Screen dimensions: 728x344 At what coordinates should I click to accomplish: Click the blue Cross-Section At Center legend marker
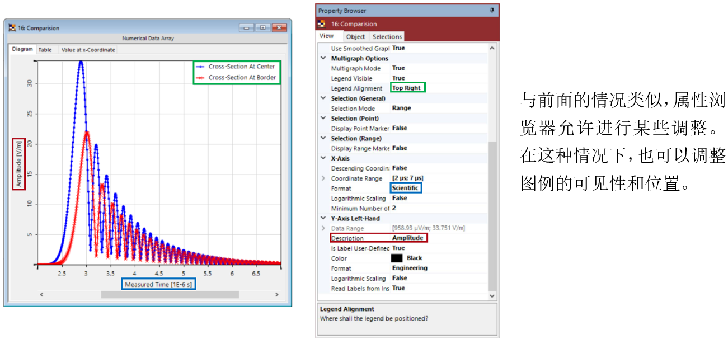[x=200, y=67]
